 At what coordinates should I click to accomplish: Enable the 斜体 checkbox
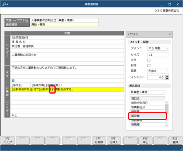pos(149,65)
